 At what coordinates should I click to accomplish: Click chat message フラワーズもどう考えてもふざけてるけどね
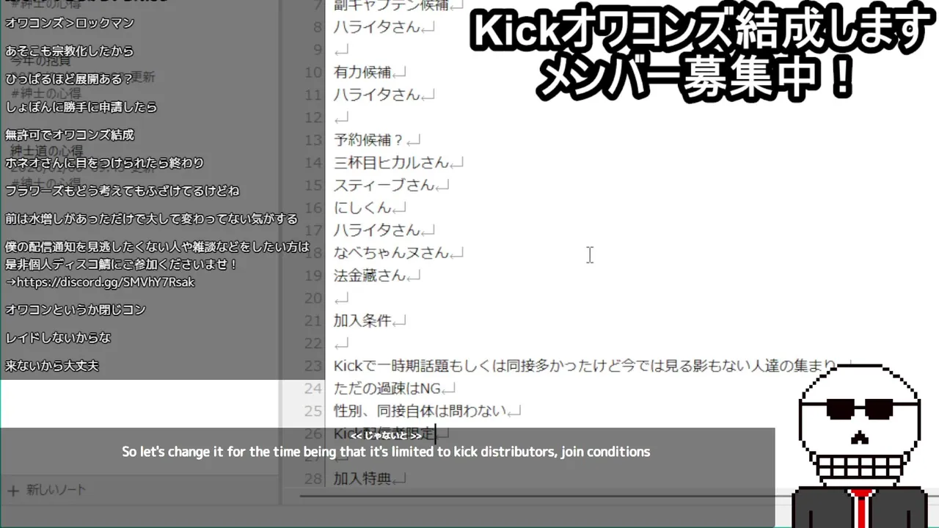point(123,191)
